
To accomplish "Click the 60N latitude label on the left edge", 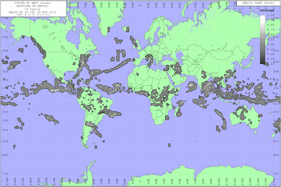I will pos(5,37).
